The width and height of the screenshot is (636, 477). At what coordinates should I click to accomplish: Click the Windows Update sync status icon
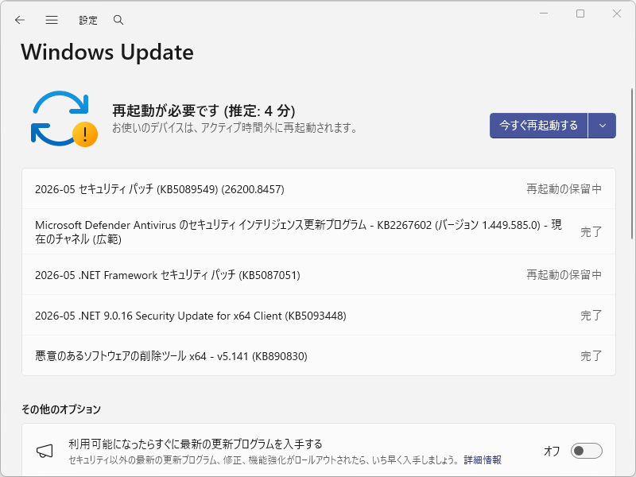click(64, 118)
